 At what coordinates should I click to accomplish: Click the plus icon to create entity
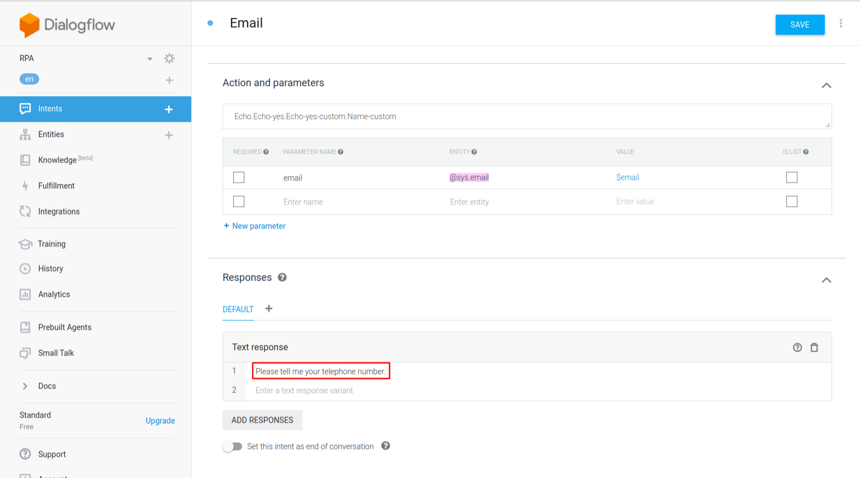169,135
